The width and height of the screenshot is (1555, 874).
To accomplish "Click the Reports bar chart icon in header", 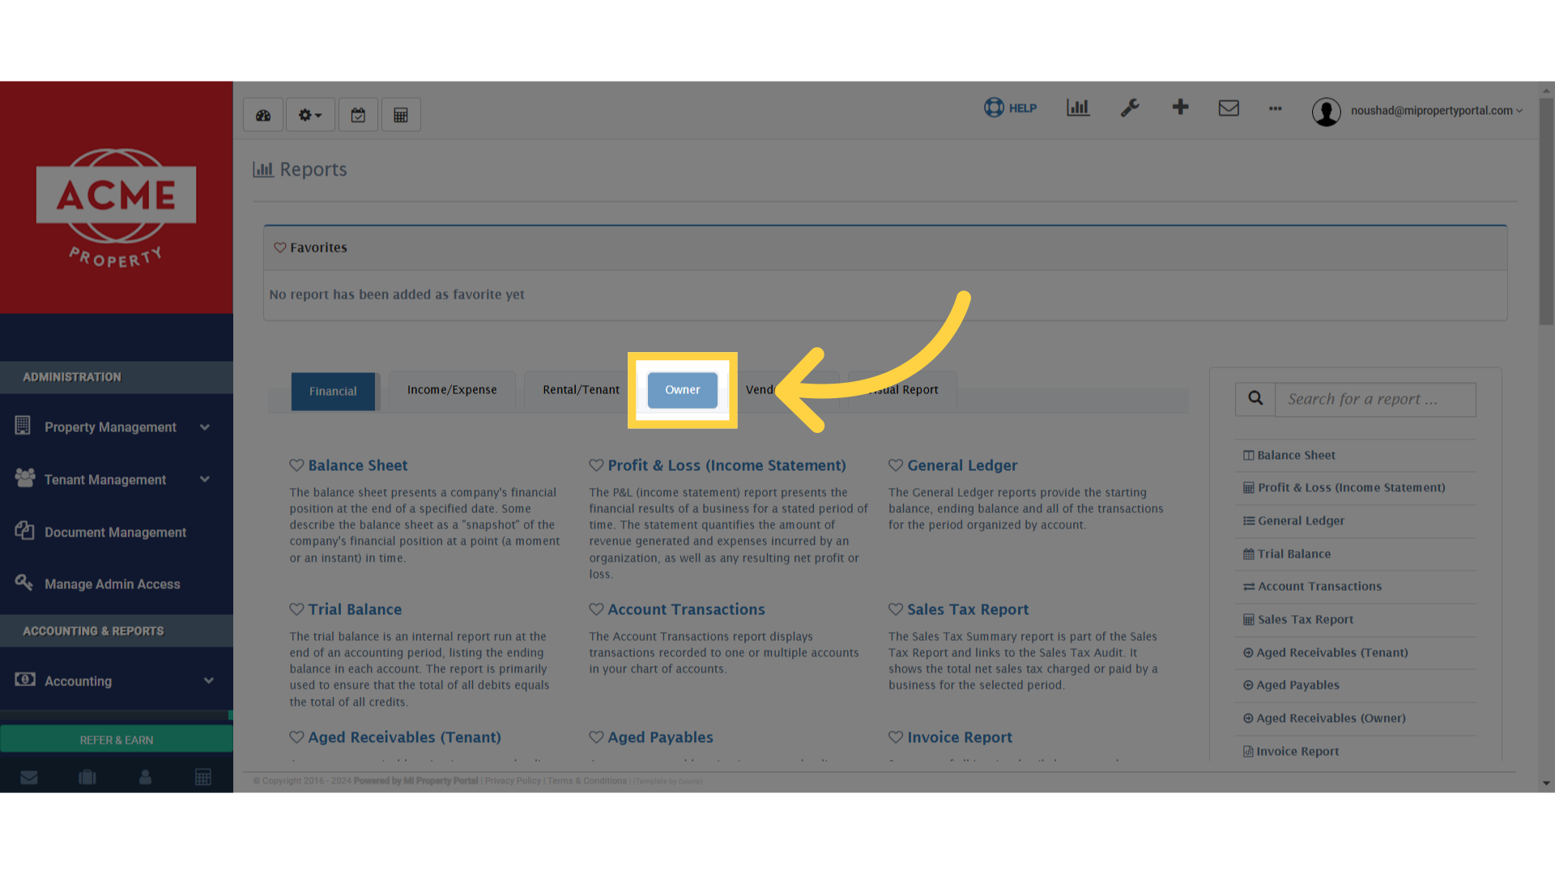I will tap(1077, 108).
